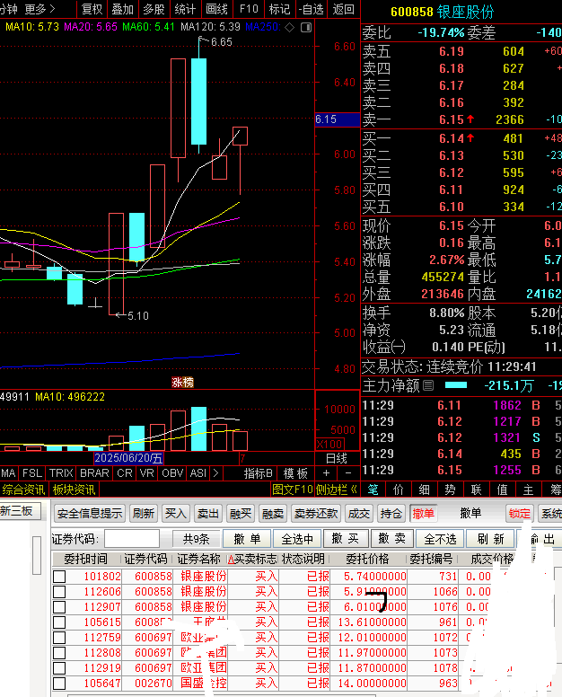Select the BRAR indicator tab
Viewport: 562px width, 697px height.
(x=94, y=473)
